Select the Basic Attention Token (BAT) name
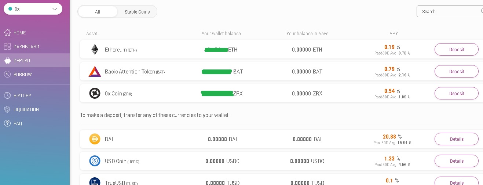The height and width of the screenshot is (185, 483). [x=135, y=72]
